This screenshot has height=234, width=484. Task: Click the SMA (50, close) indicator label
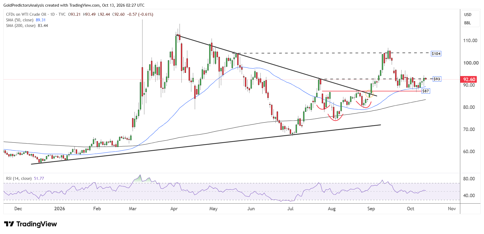point(20,20)
